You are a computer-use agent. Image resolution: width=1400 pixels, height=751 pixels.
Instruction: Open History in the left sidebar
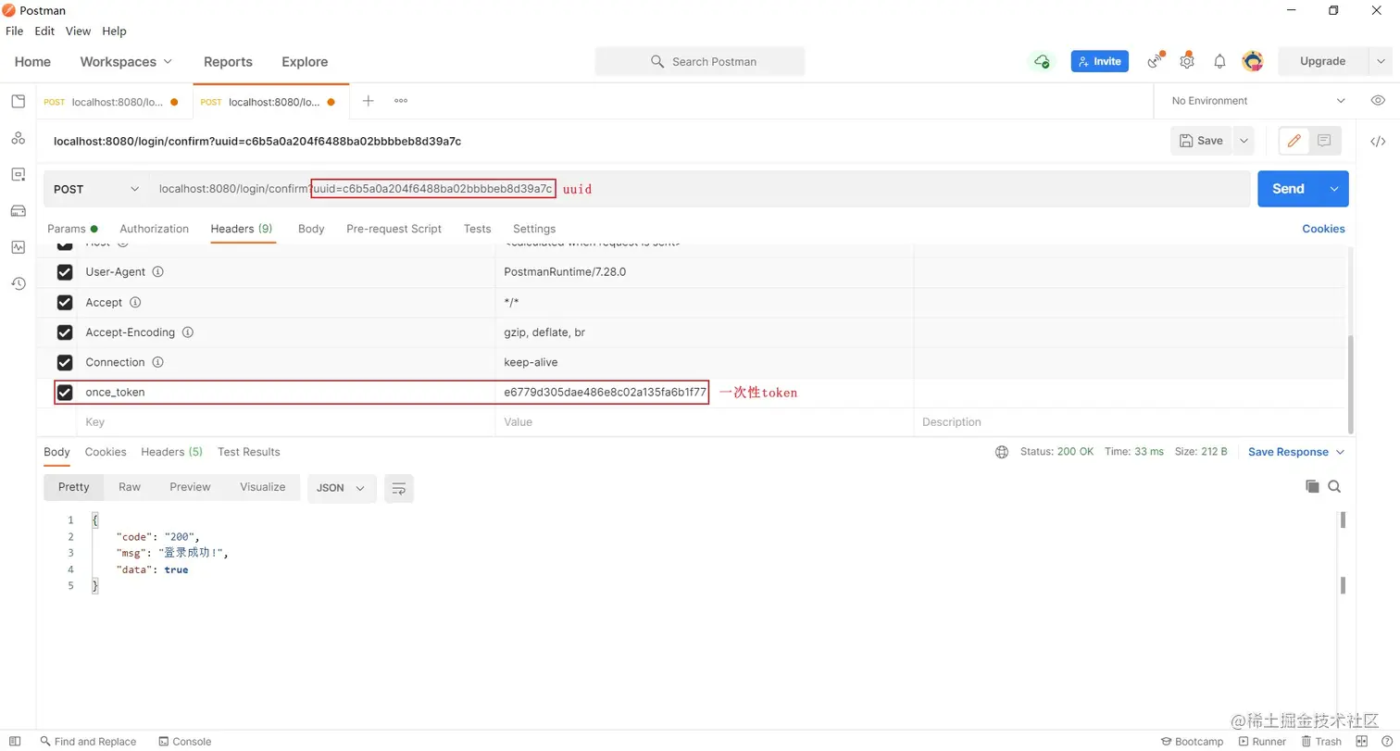18,283
